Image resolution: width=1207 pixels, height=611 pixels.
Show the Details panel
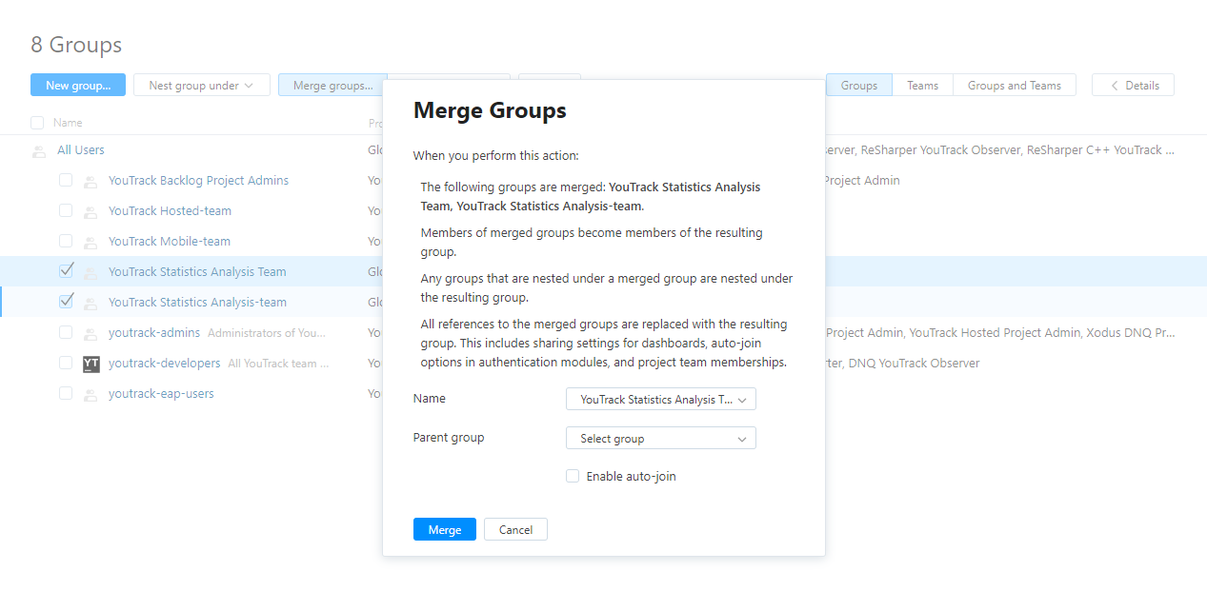click(x=1133, y=86)
